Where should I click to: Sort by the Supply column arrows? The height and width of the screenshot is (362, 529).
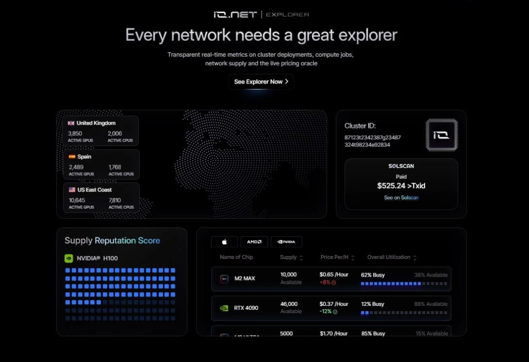(x=301, y=258)
